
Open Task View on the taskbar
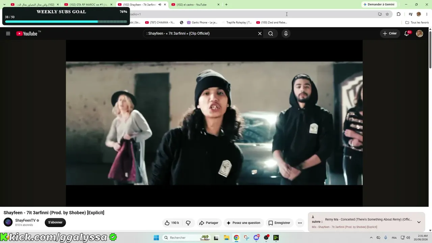point(216,238)
